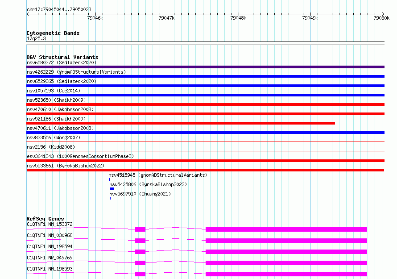Click the 79047k ruler position
Screen dimensions: 397x279
[166, 18]
